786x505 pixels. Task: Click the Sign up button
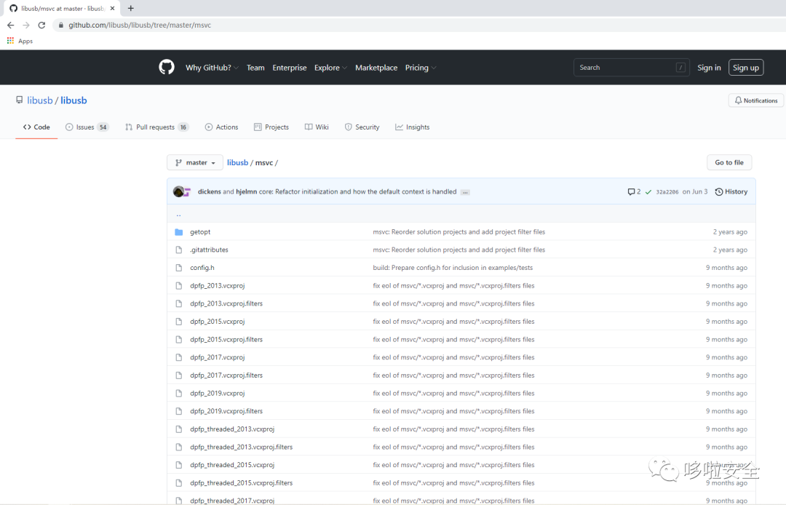(745, 68)
